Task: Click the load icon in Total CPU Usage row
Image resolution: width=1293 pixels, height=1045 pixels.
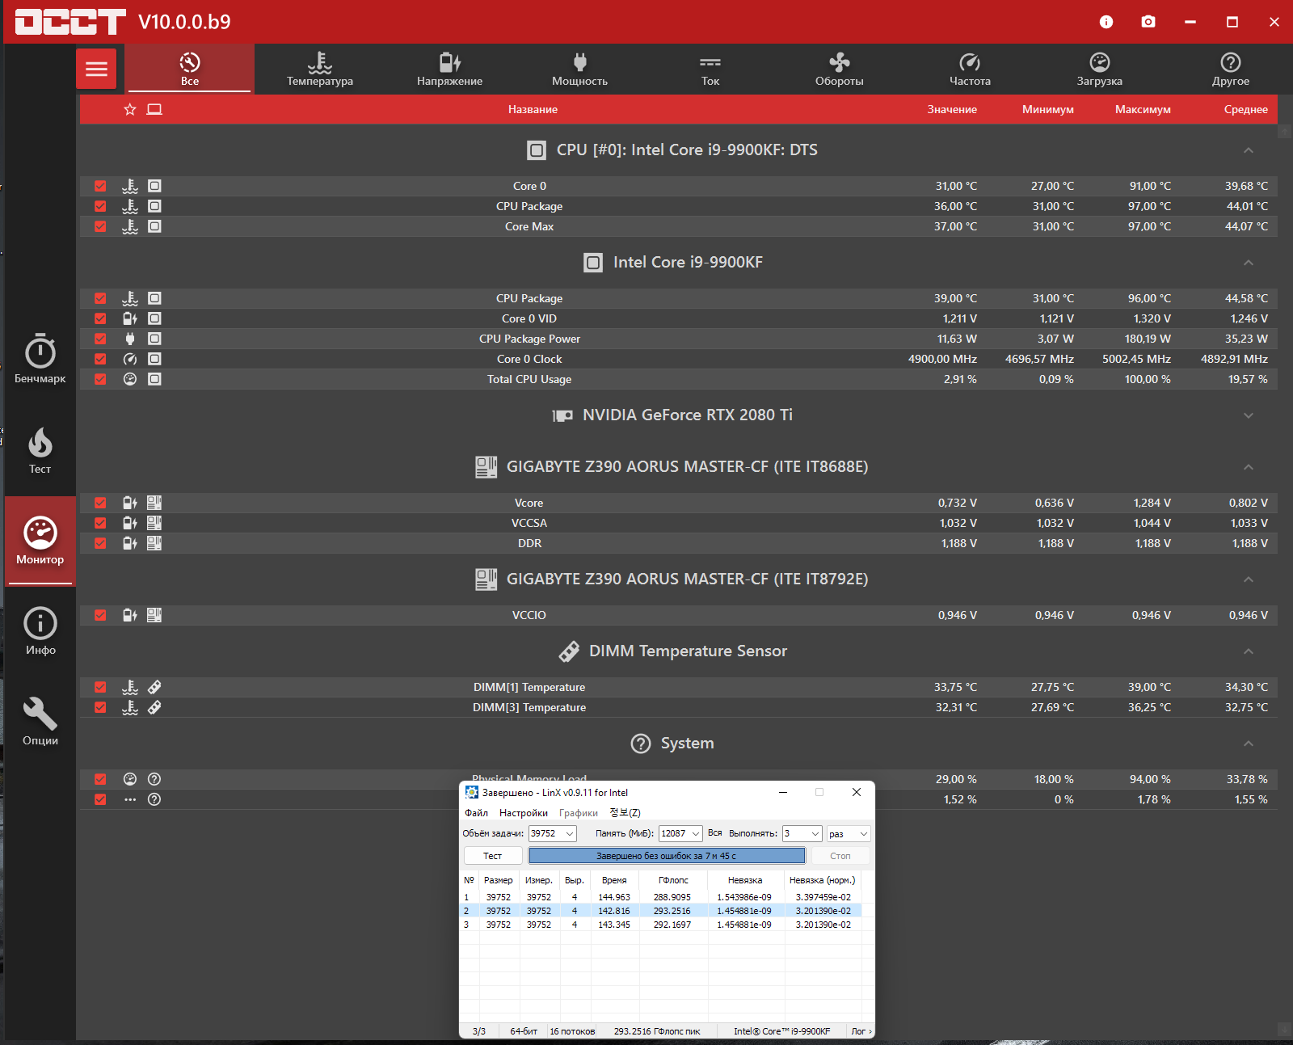Action: 130,379
